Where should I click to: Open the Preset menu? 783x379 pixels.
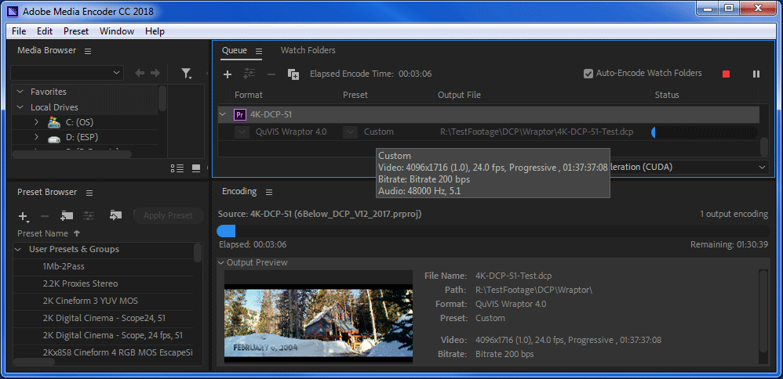tap(76, 31)
